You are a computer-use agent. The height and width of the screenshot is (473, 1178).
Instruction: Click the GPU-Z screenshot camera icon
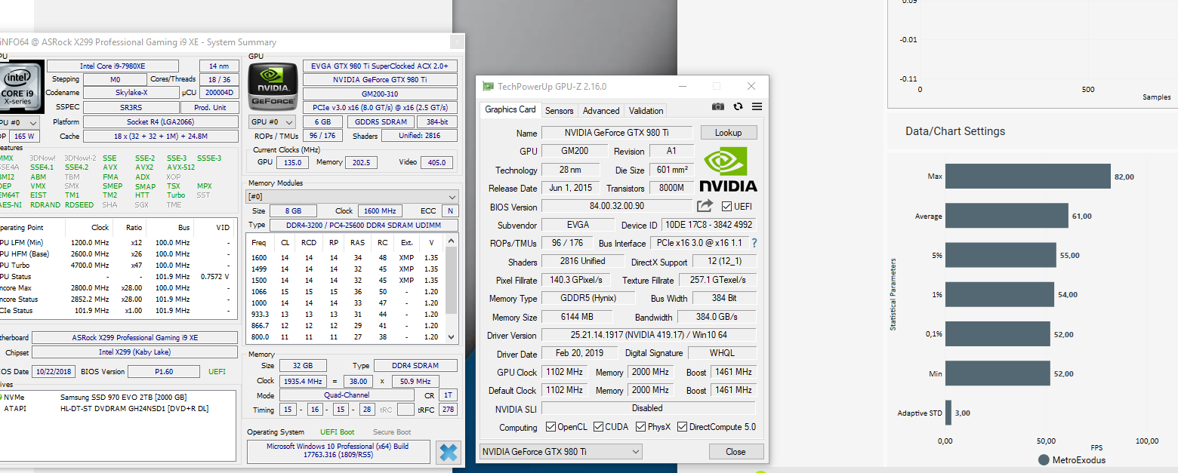tap(718, 107)
